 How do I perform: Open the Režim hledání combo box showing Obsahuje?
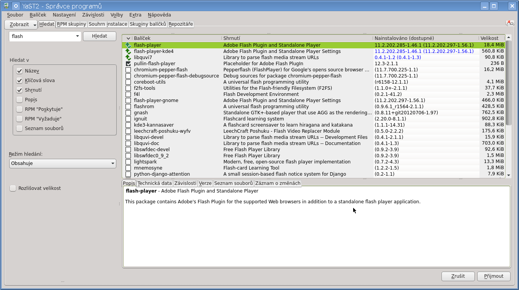tap(63, 163)
